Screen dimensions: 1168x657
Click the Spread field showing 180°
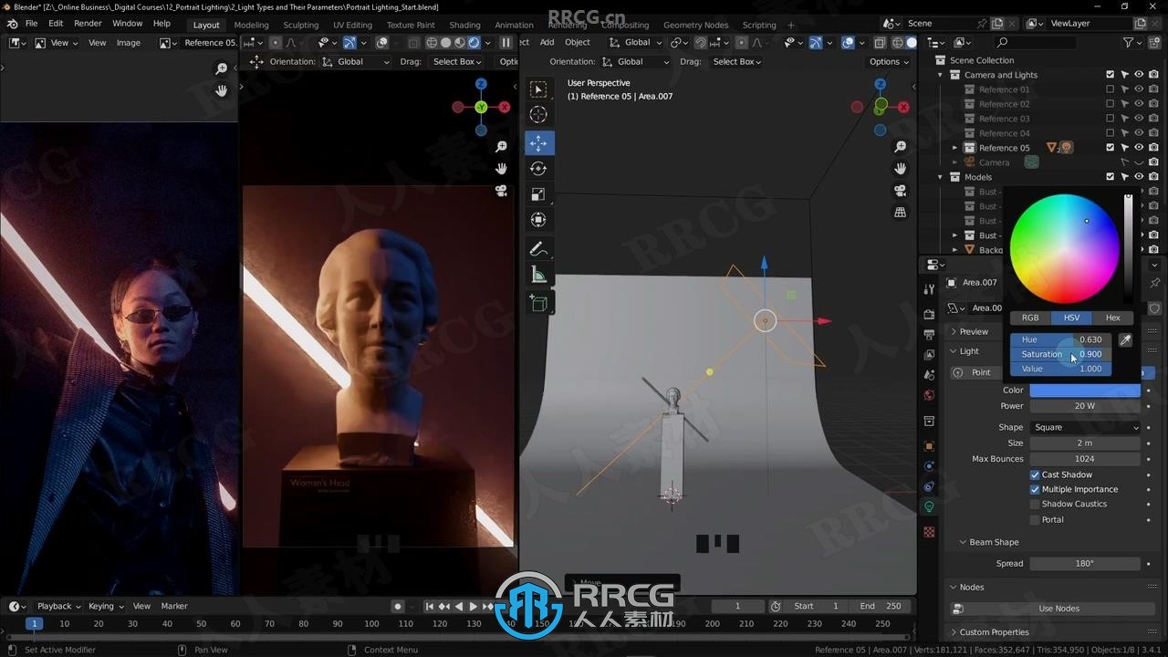tap(1085, 563)
